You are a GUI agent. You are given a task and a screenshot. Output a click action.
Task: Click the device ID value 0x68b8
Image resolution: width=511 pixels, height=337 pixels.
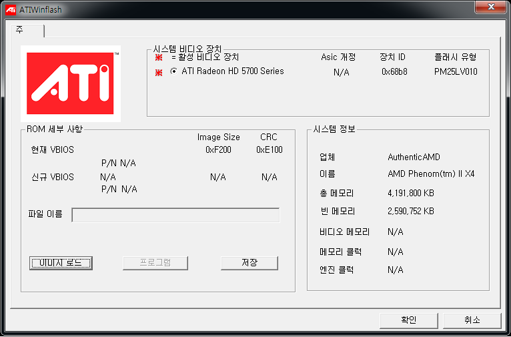pos(394,72)
